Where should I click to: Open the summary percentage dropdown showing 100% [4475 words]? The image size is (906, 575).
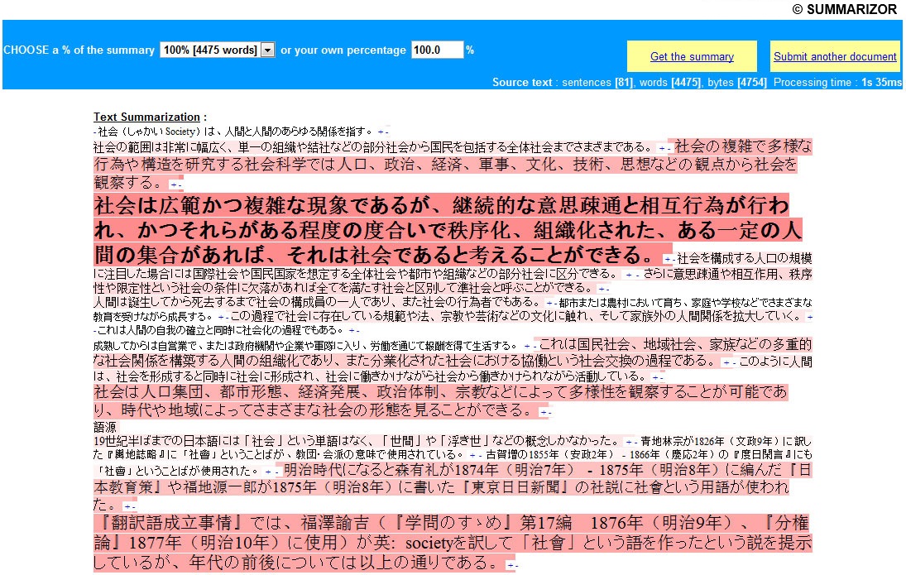[x=217, y=50]
